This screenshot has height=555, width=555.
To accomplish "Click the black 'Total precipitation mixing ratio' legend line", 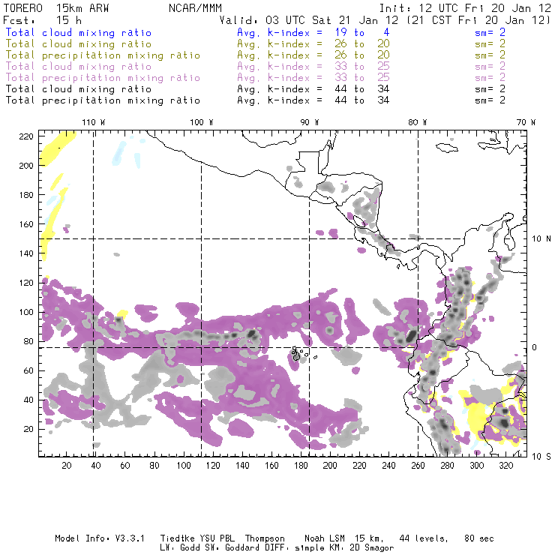I will tap(103, 100).
